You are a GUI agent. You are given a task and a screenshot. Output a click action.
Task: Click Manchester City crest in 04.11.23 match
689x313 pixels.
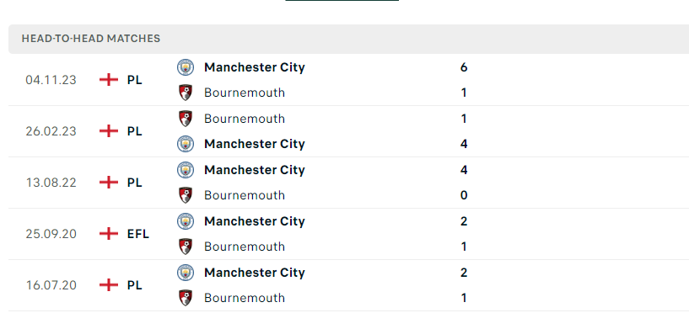pos(186,67)
